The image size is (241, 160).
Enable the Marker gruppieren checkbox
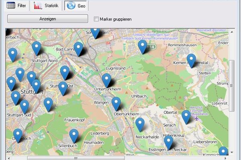96,19
